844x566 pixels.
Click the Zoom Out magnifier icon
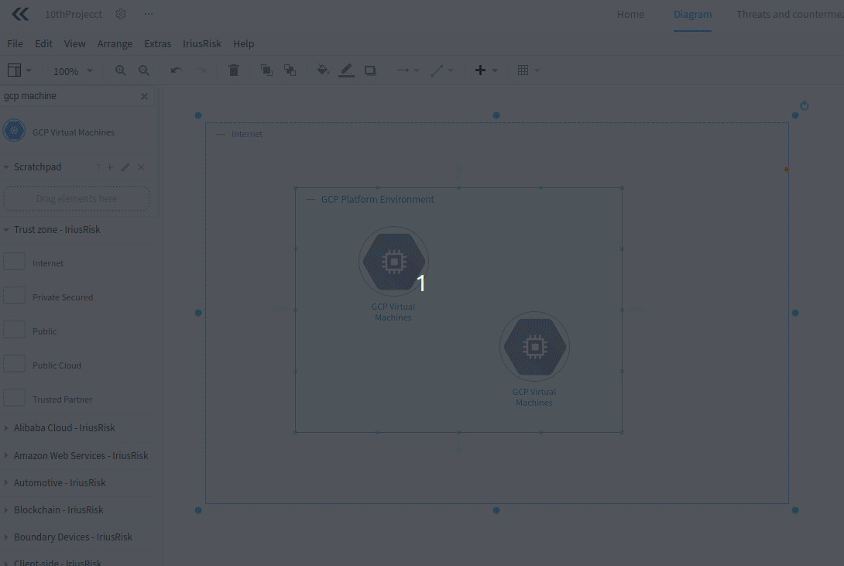144,70
